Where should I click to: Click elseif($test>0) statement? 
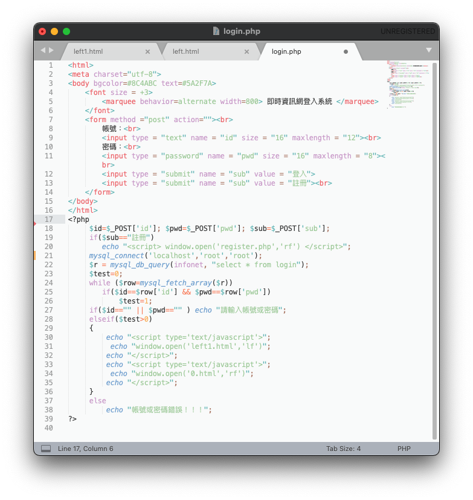pos(121,319)
